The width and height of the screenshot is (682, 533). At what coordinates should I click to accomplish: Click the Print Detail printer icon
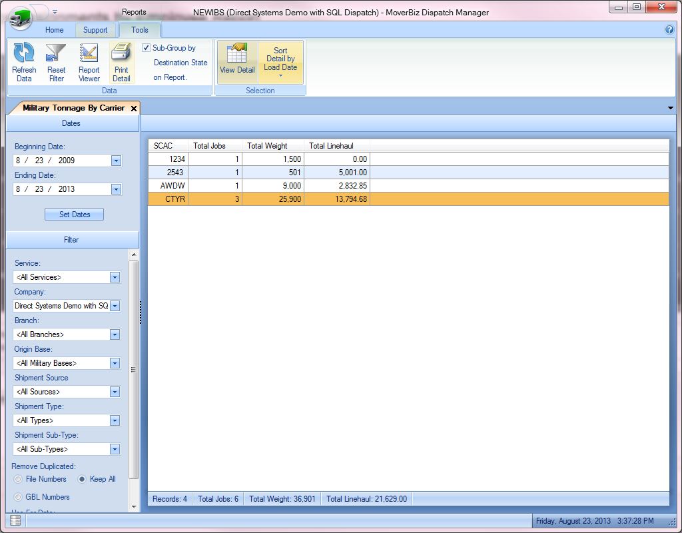coord(121,55)
